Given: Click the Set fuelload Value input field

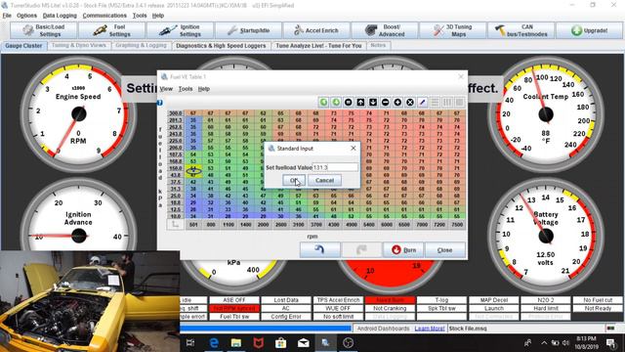Looking at the screenshot, I should pos(335,167).
